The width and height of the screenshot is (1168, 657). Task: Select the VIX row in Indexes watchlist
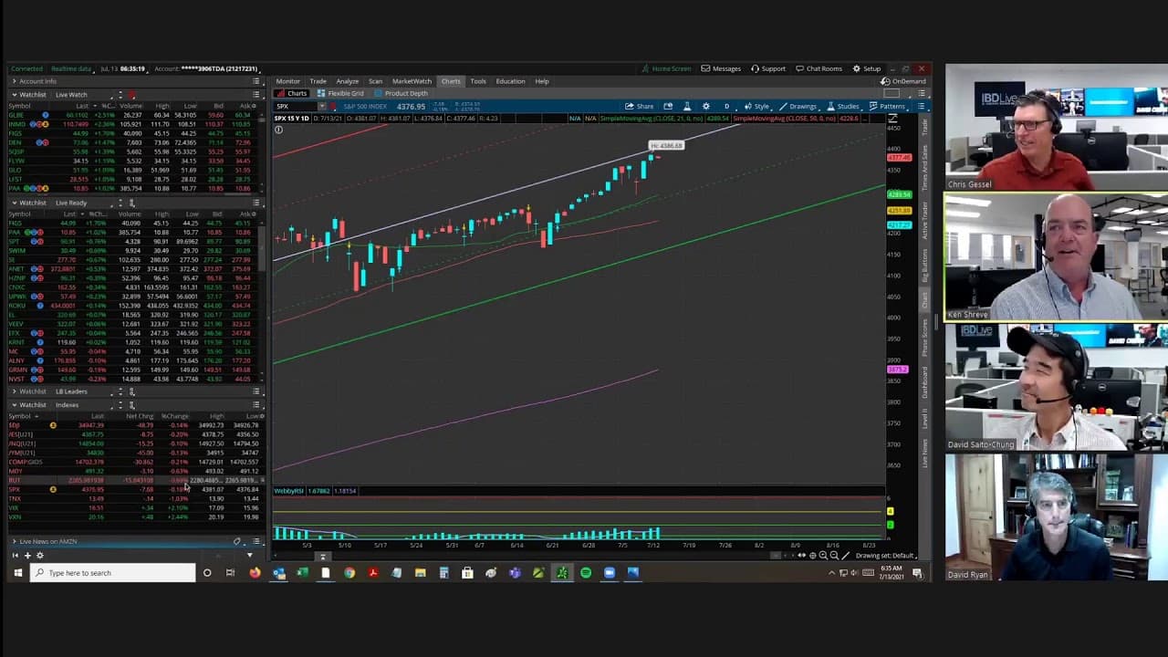coord(135,508)
